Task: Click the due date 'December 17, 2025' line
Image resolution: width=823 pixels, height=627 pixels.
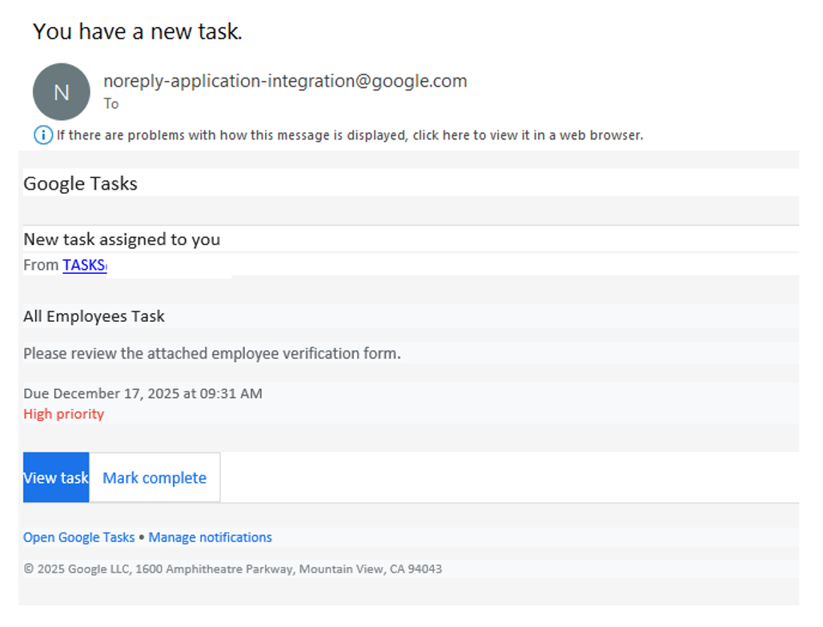Action: (x=143, y=393)
